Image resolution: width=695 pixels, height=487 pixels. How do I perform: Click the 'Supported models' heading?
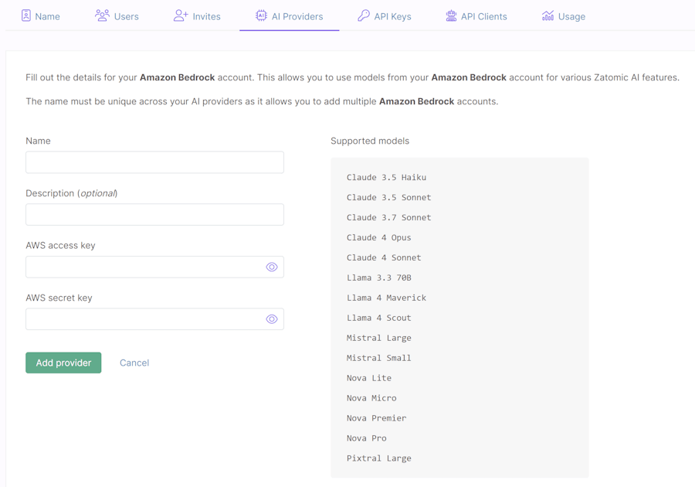[370, 141]
